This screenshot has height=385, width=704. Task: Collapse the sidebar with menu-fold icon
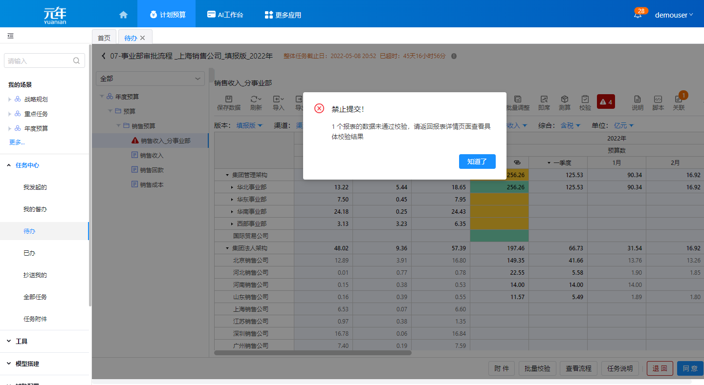click(x=10, y=36)
